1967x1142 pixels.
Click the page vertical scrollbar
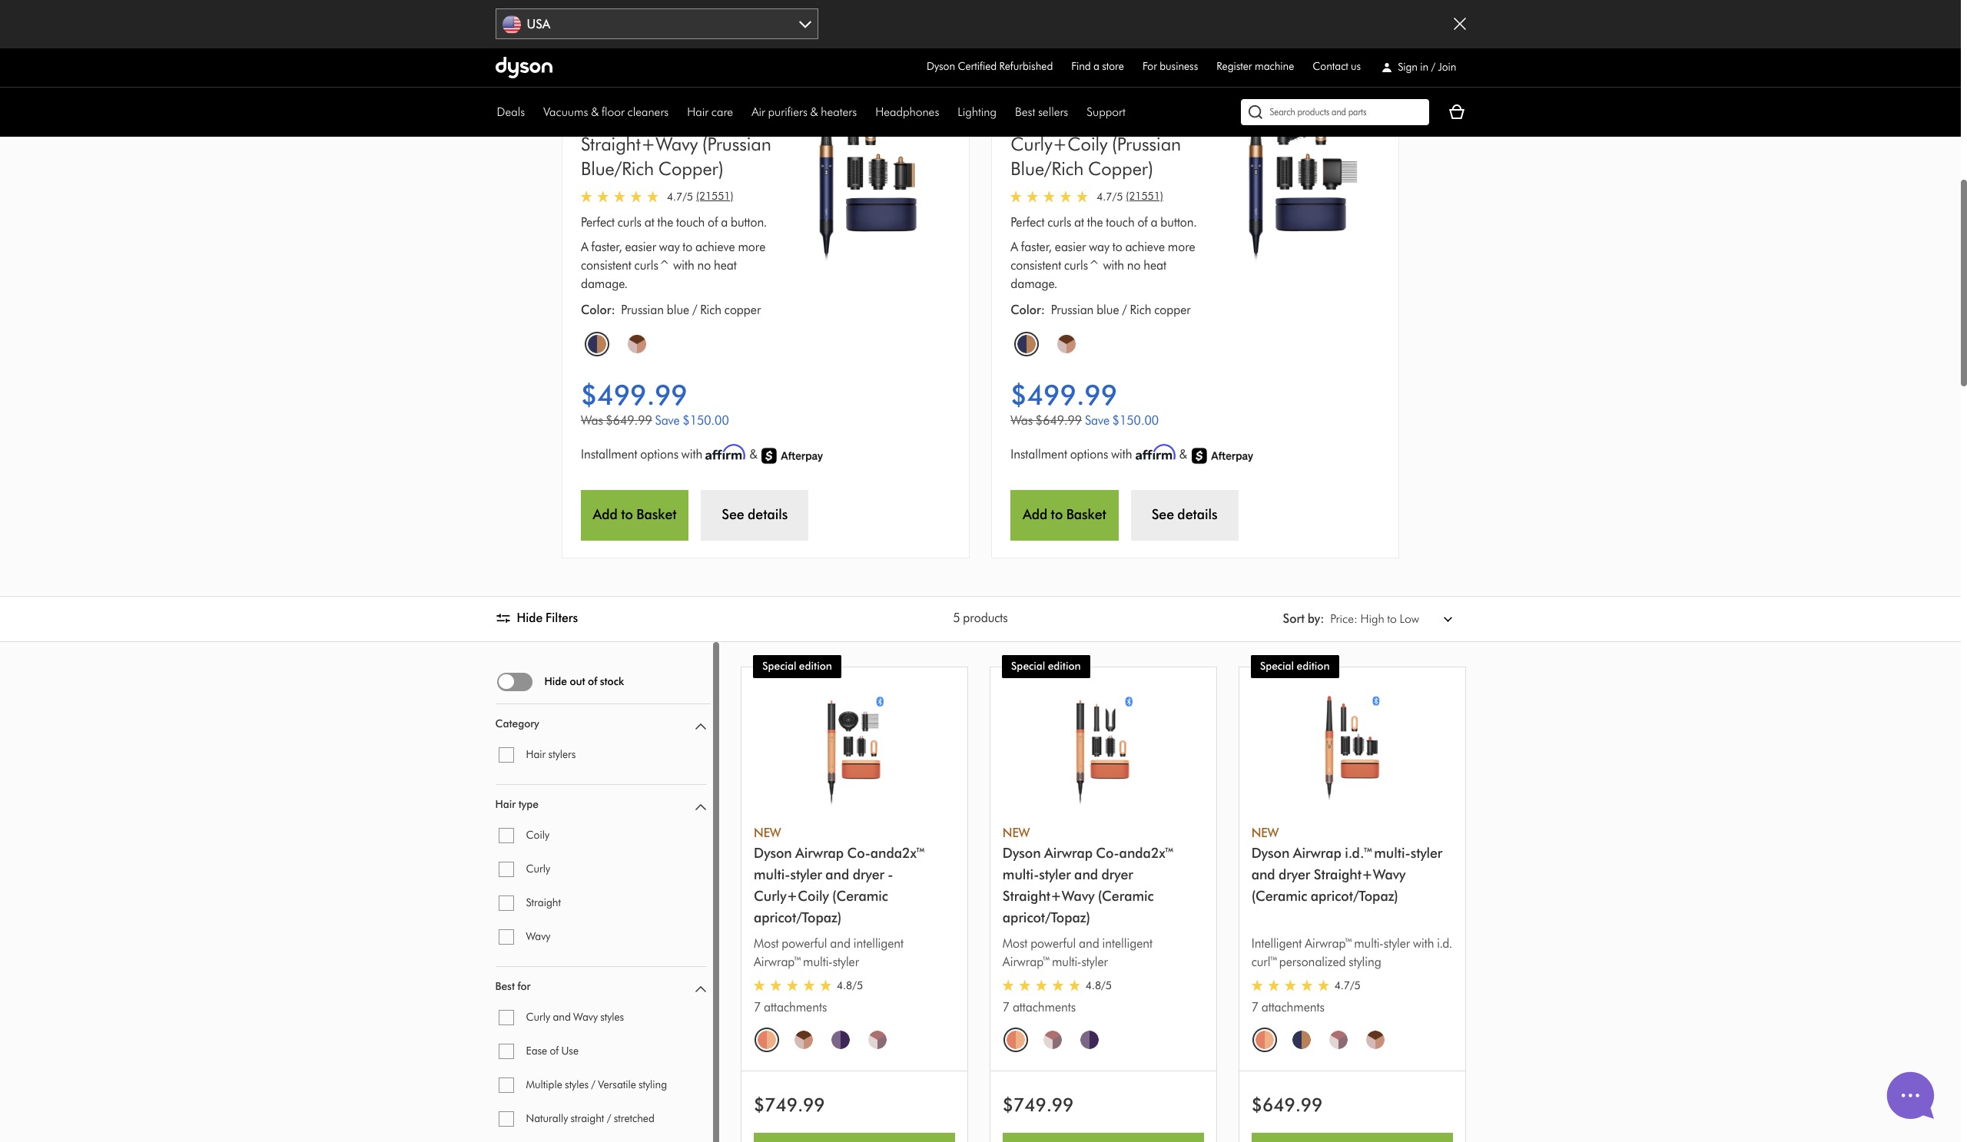point(1963,283)
